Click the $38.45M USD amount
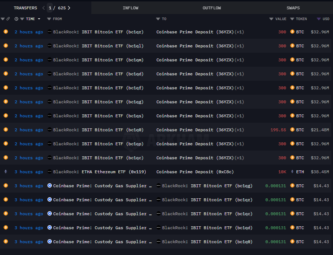The image size is (333, 255). click(320, 172)
